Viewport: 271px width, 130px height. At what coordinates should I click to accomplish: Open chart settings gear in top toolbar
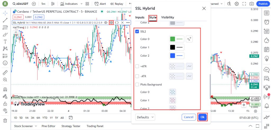[237, 4]
